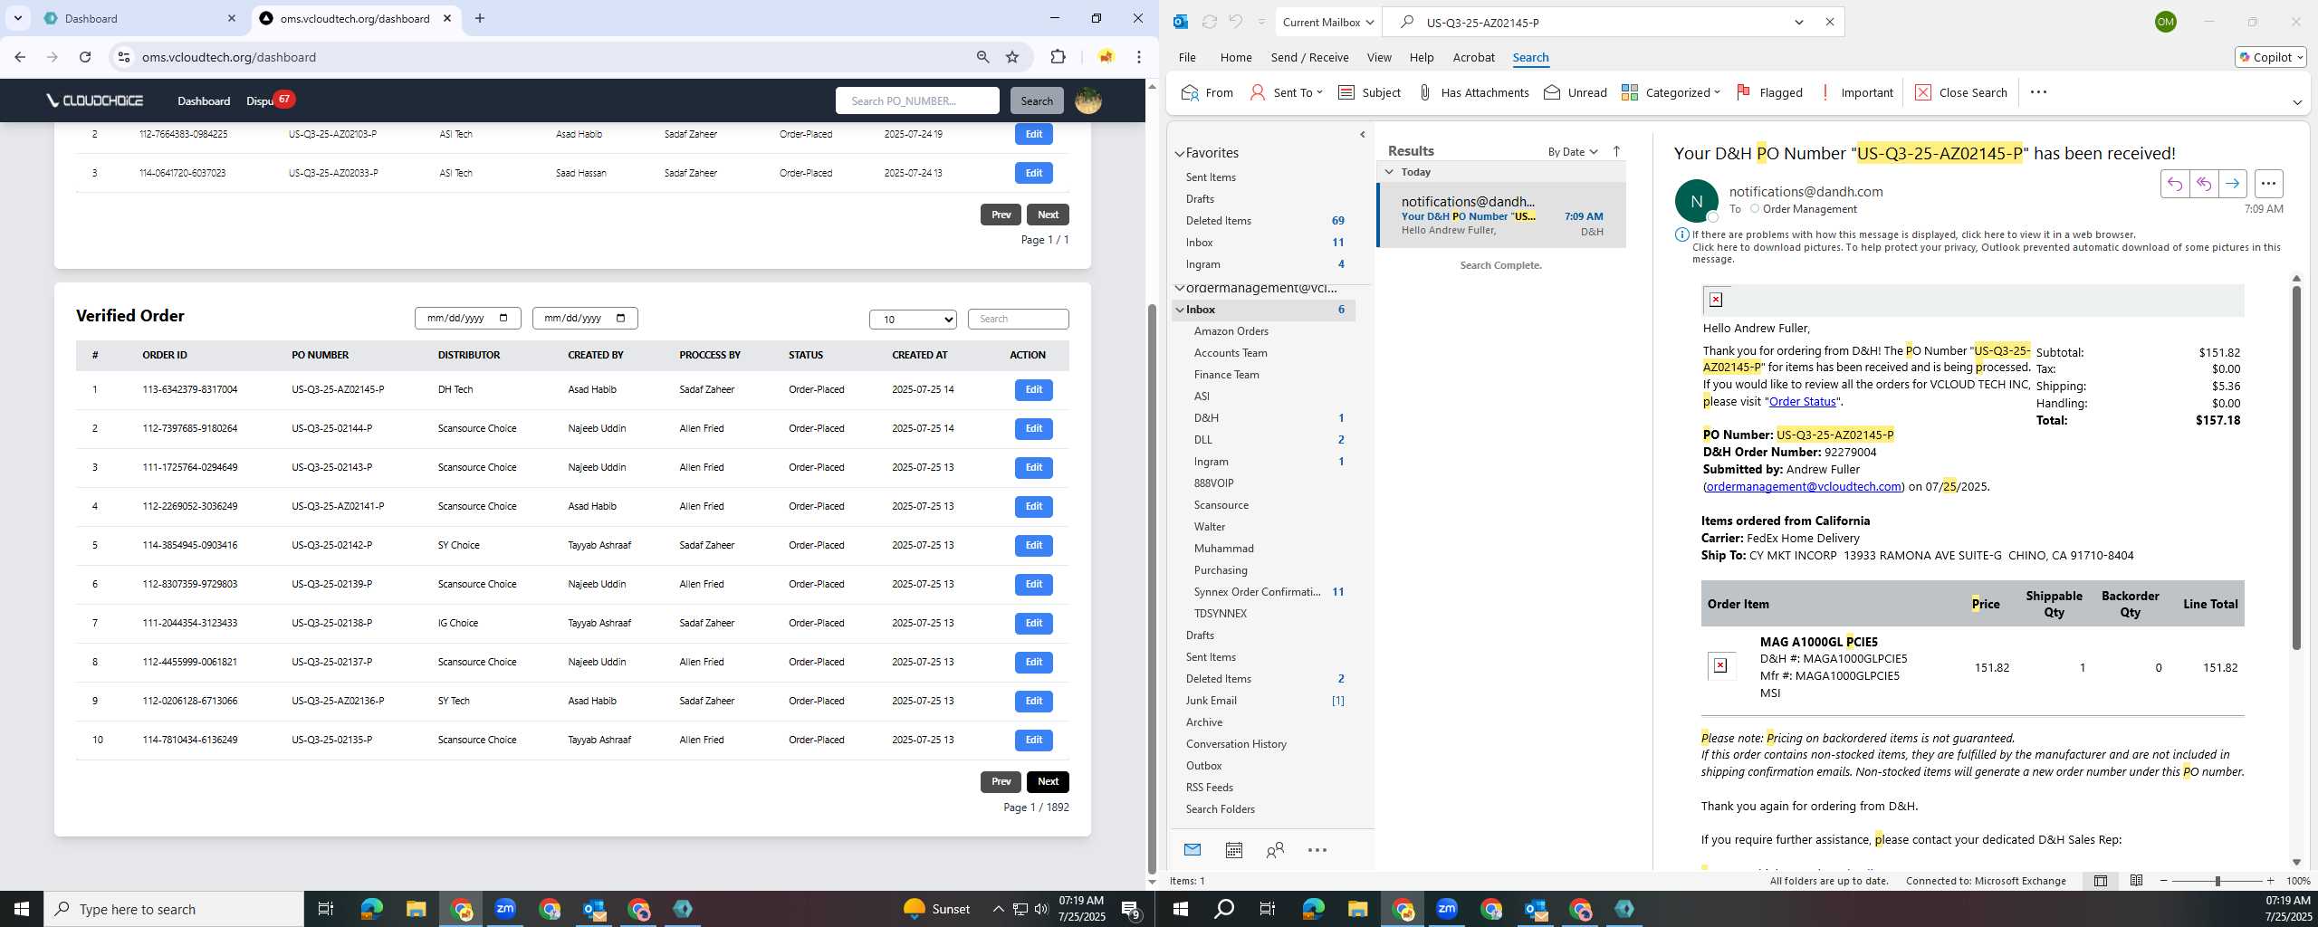Open the Outlook View tab

click(x=1379, y=57)
